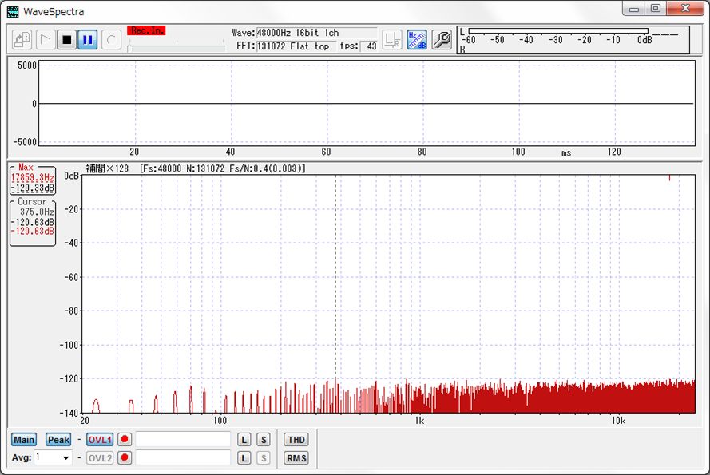Click the L/R channel display icon
The image size is (710, 475).
coord(391,40)
